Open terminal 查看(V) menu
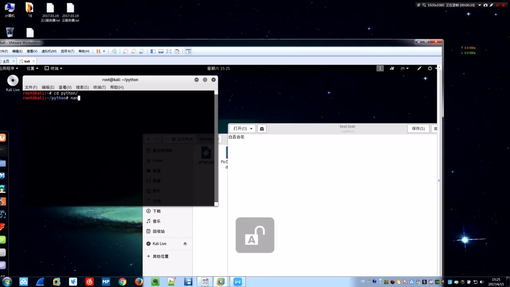This screenshot has width=510, height=287. click(65, 87)
